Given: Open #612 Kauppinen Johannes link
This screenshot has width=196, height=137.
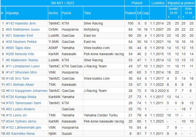Looking at the screenshot, I should coord(27,91).
